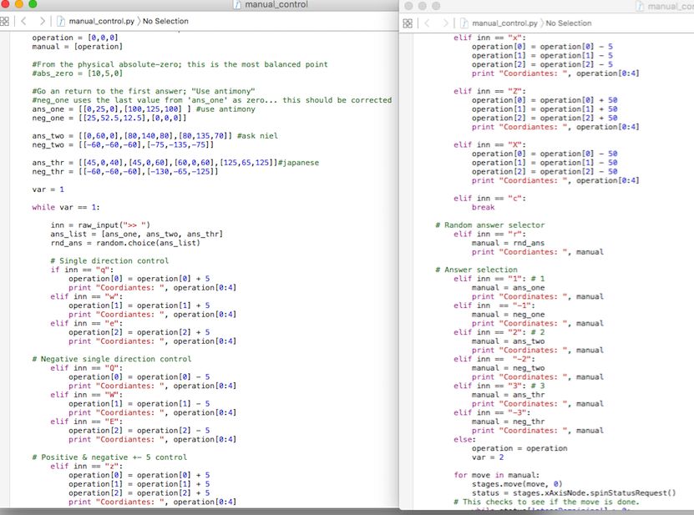Click the document proxy icon in the right title bar
This screenshot has height=515, width=694.
[640, 6]
